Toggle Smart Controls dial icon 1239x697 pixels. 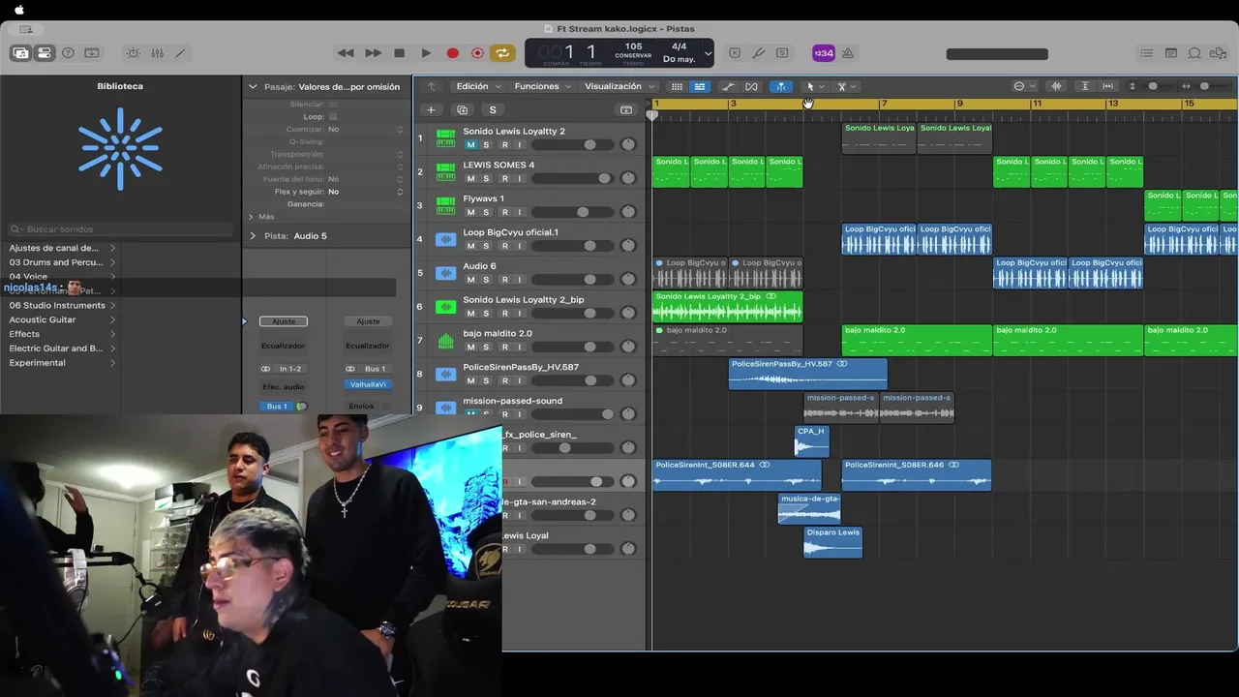[133, 53]
